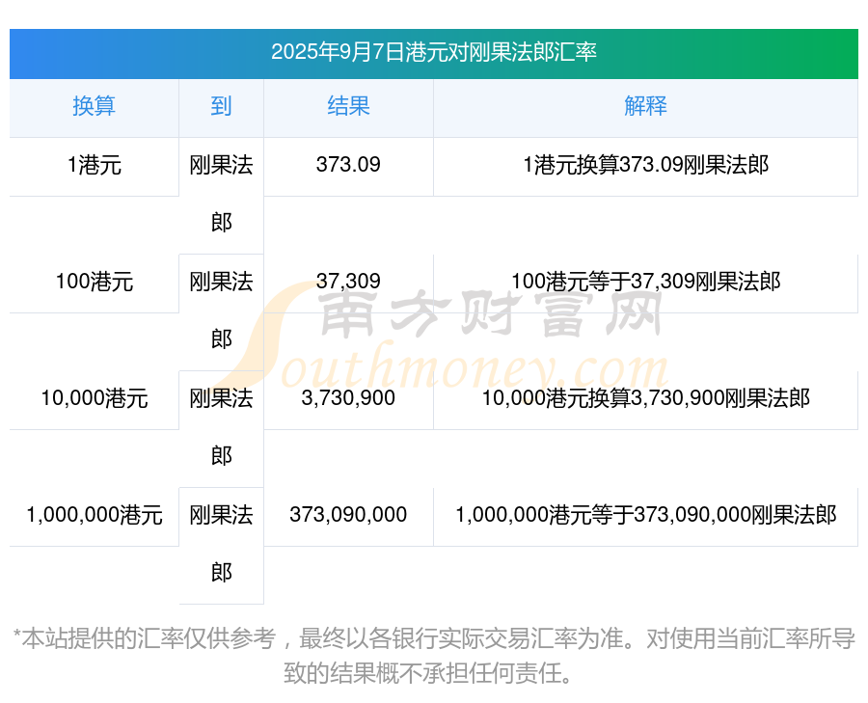Select text 1港元换算373.09刚果法郎
The image size is (868, 703).
[645, 165]
